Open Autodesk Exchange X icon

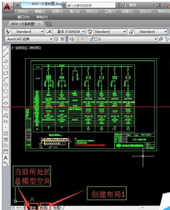(x=159, y=5)
